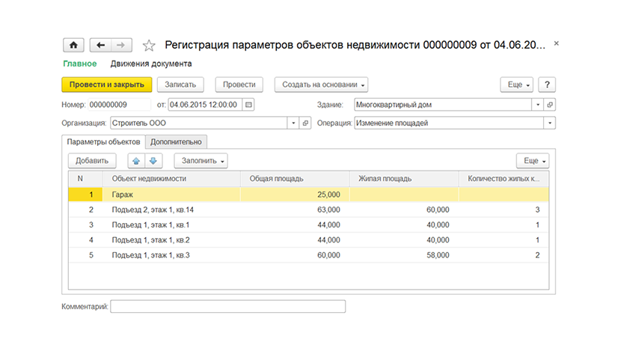Open the table's Еще menu
This screenshot has height=351, width=621.
click(533, 161)
